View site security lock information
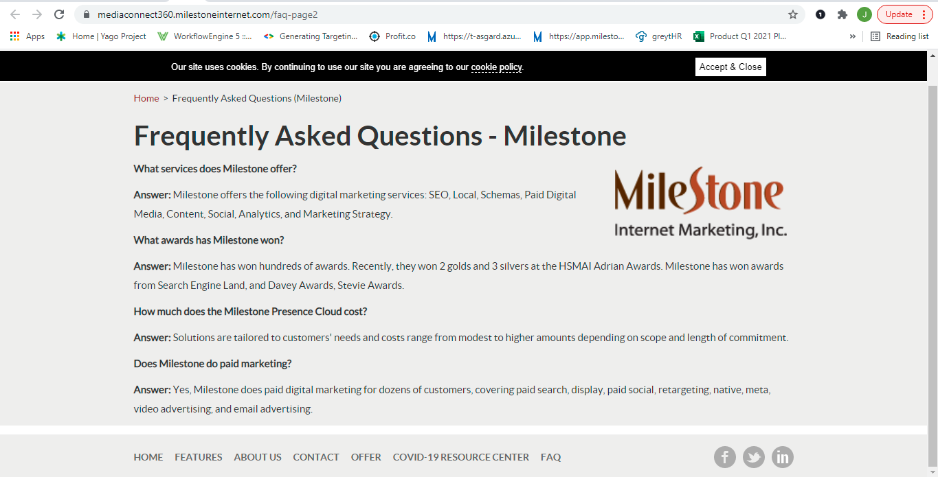This screenshot has height=477, width=938. point(86,14)
